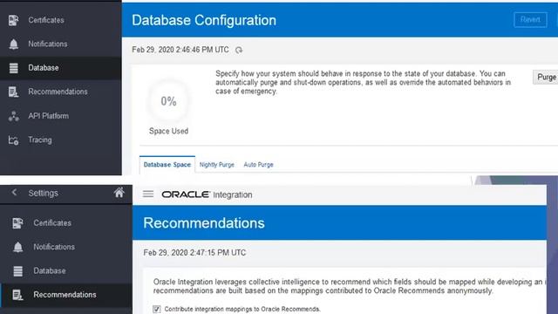
Task: Click the Space Used label
Action: 168,131
